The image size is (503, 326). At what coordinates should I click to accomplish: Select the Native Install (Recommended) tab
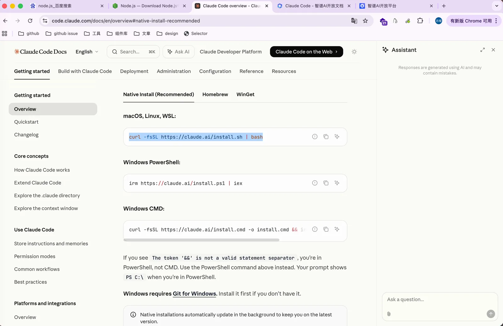pos(159,95)
